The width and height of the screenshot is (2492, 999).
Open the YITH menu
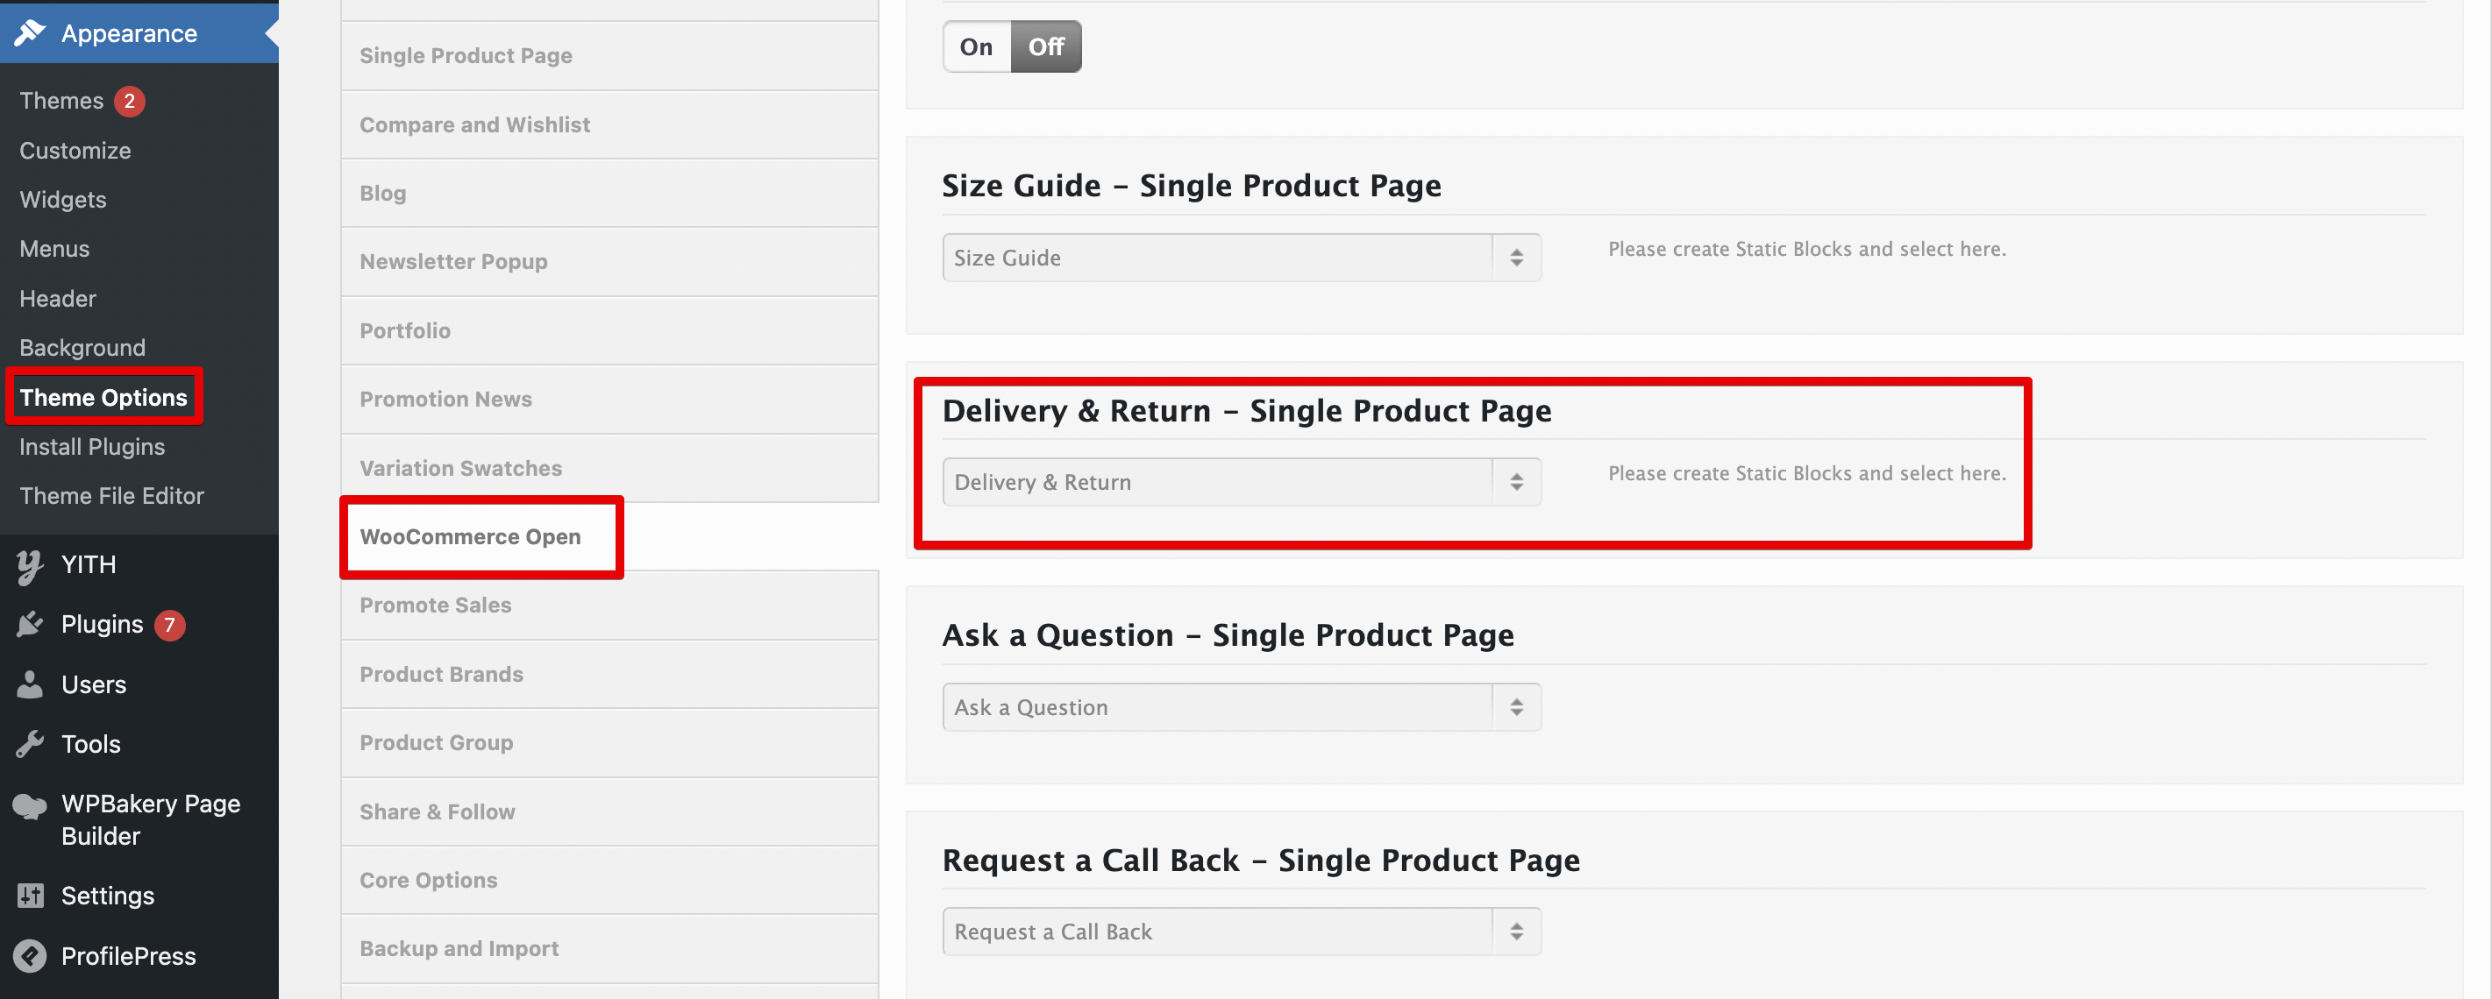[139, 564]
